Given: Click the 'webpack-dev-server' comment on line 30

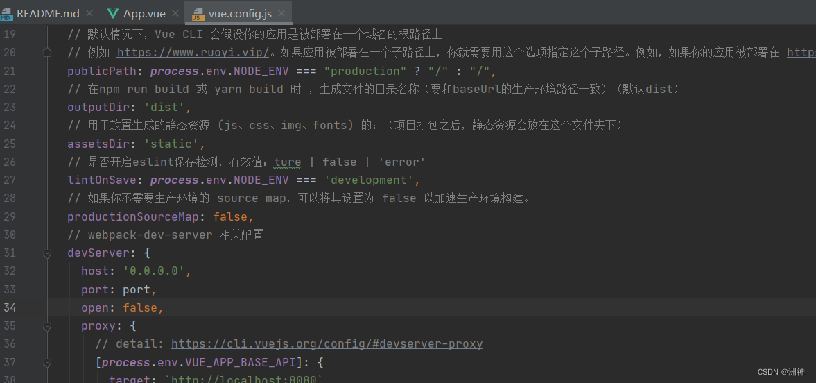Looking at the screenshot, I should pos(150,235).
